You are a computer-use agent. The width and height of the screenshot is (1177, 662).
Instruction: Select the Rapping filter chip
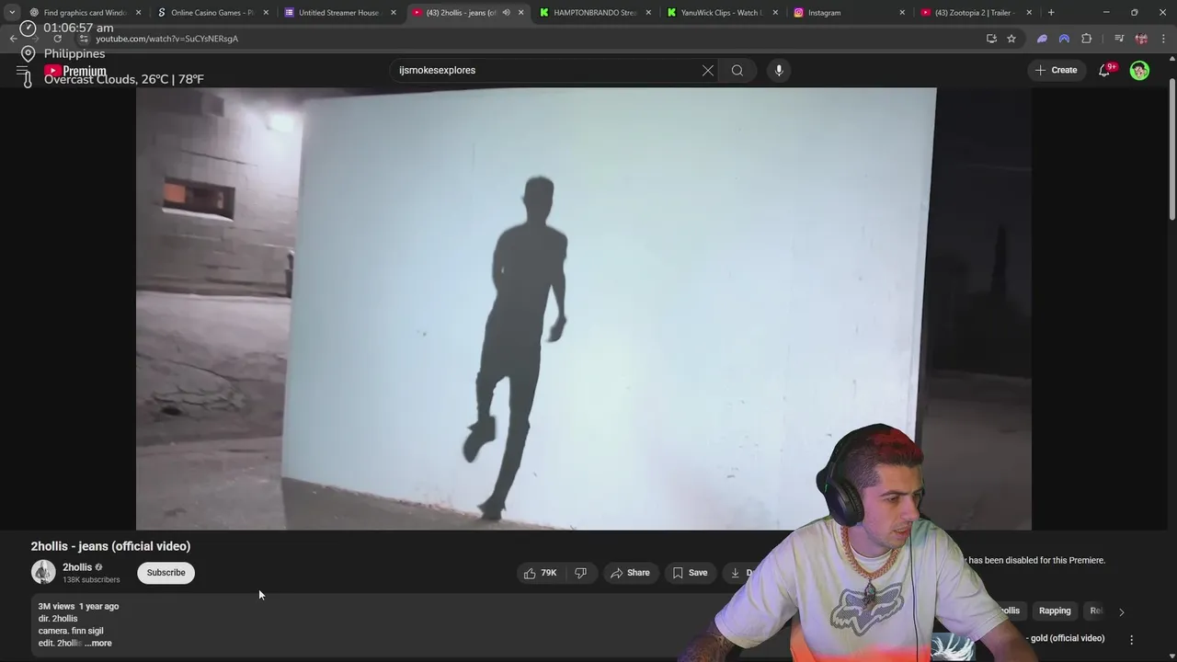pos(1055,611)
